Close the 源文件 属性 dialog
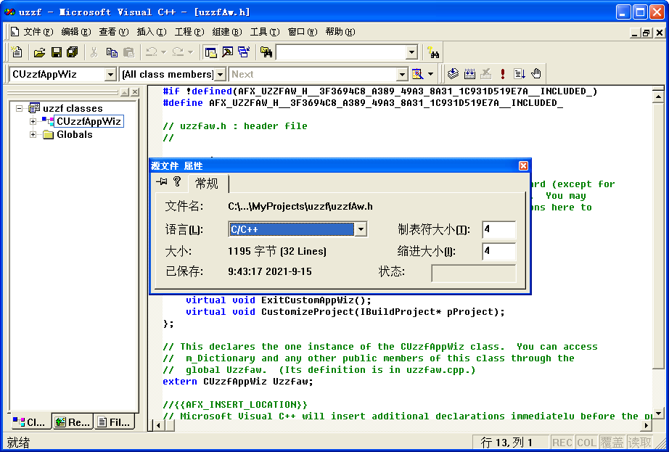This screenshot has width=669, height=452. (x=523, y=166)
